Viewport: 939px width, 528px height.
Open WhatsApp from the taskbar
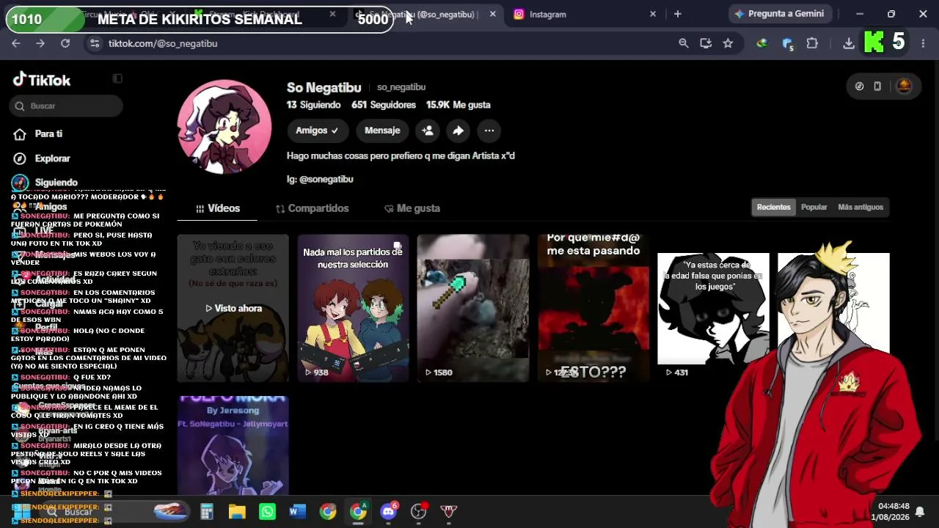(267, 511)
